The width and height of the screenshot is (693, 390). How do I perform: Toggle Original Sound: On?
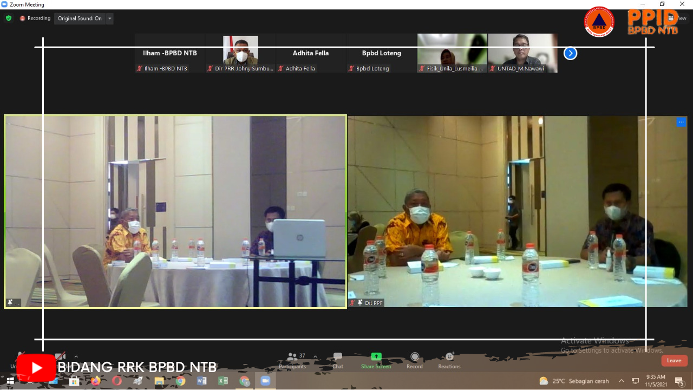pos(80,18)
